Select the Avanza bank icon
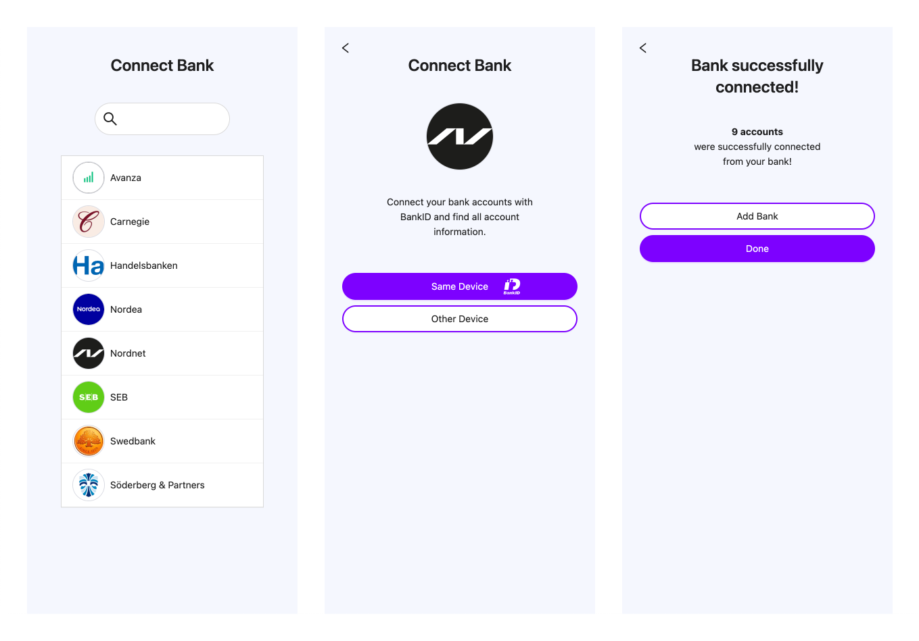 click(89, 177)
